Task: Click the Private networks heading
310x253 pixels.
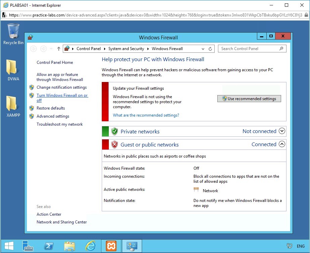Action: pyautogui.click(x=140, y=132)
